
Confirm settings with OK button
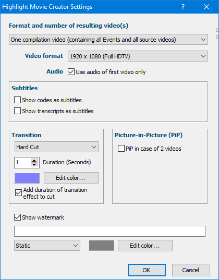point(147,270)
